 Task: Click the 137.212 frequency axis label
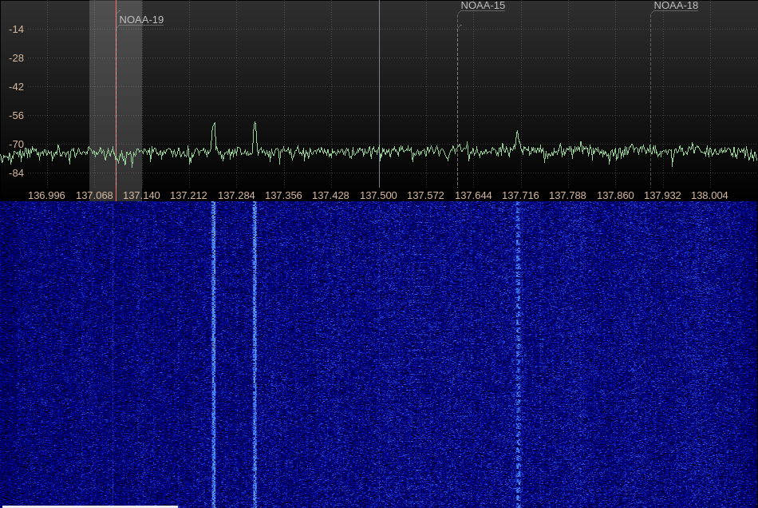tap(188, 196)
